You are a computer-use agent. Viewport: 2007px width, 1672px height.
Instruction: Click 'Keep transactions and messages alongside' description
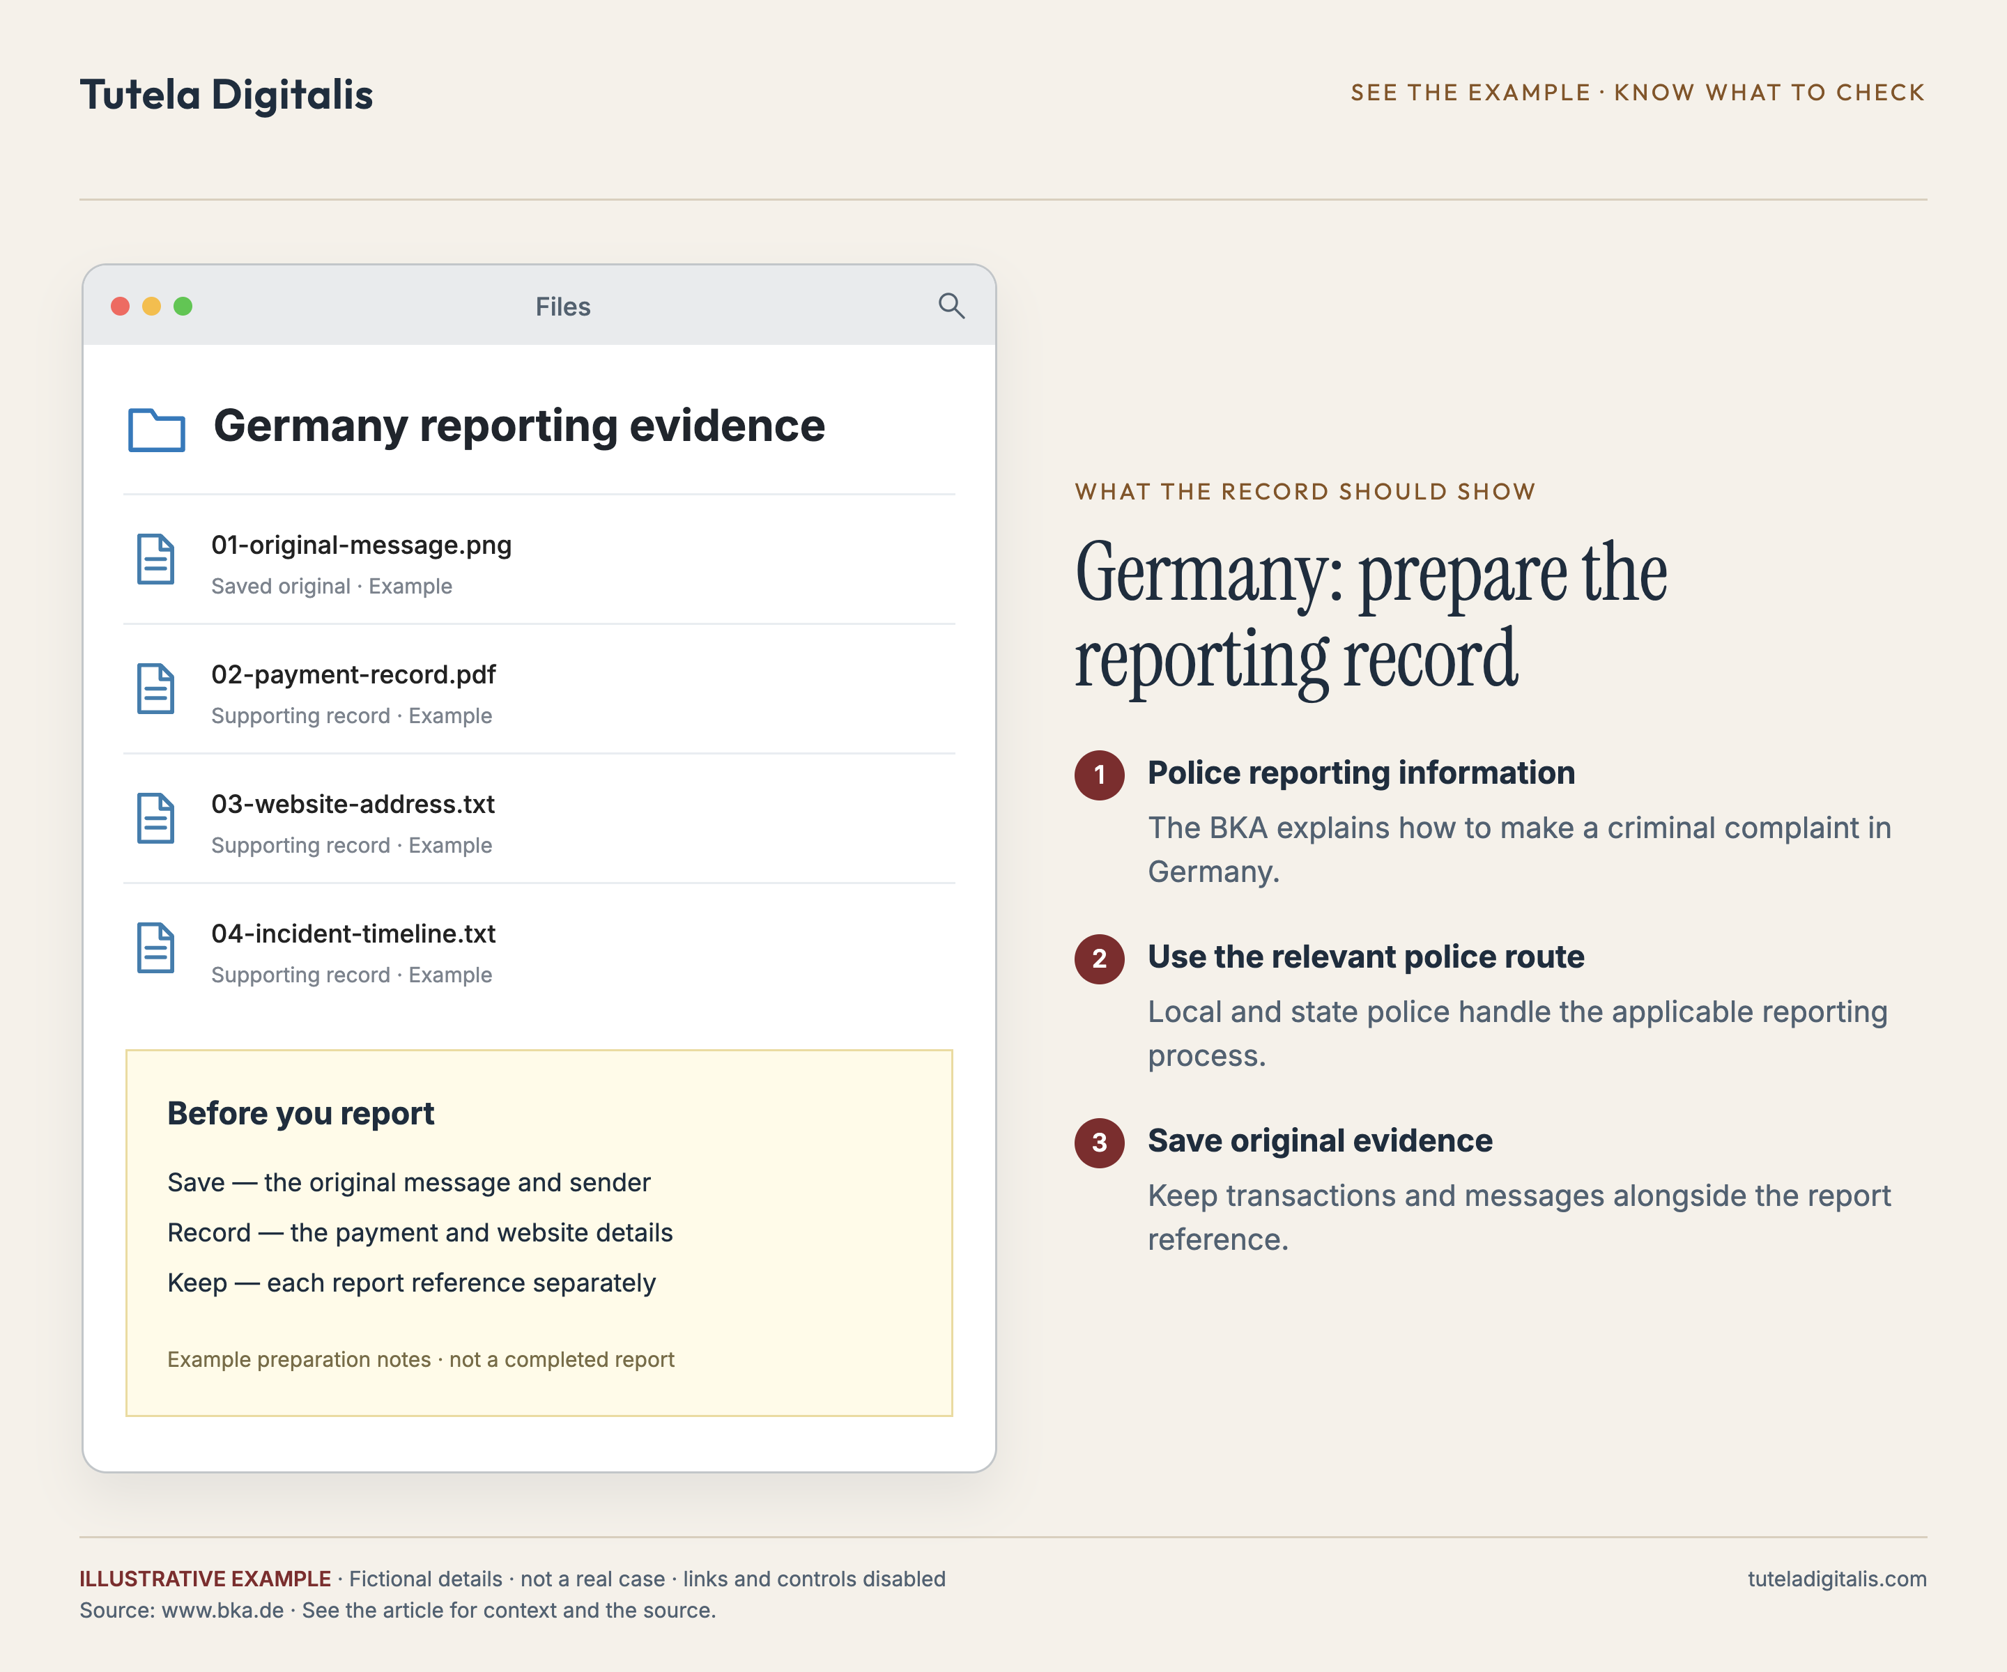tap(1520, 1218)
